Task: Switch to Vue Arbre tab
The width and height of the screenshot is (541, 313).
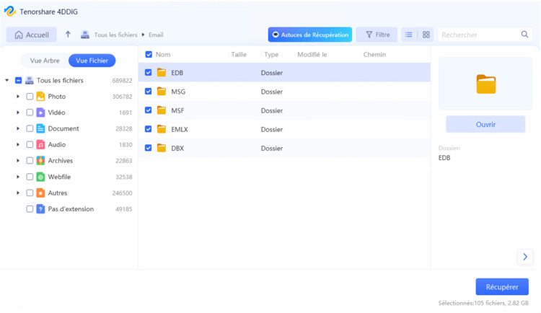Action: click(x=45, y=61)
